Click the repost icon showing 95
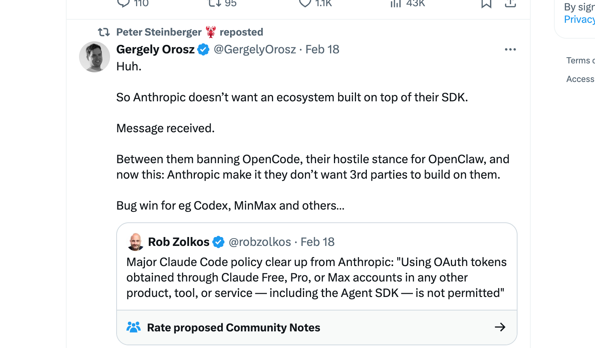Image resolution: width=595 pixels, height=348 pixels. [x=214, y=3]
